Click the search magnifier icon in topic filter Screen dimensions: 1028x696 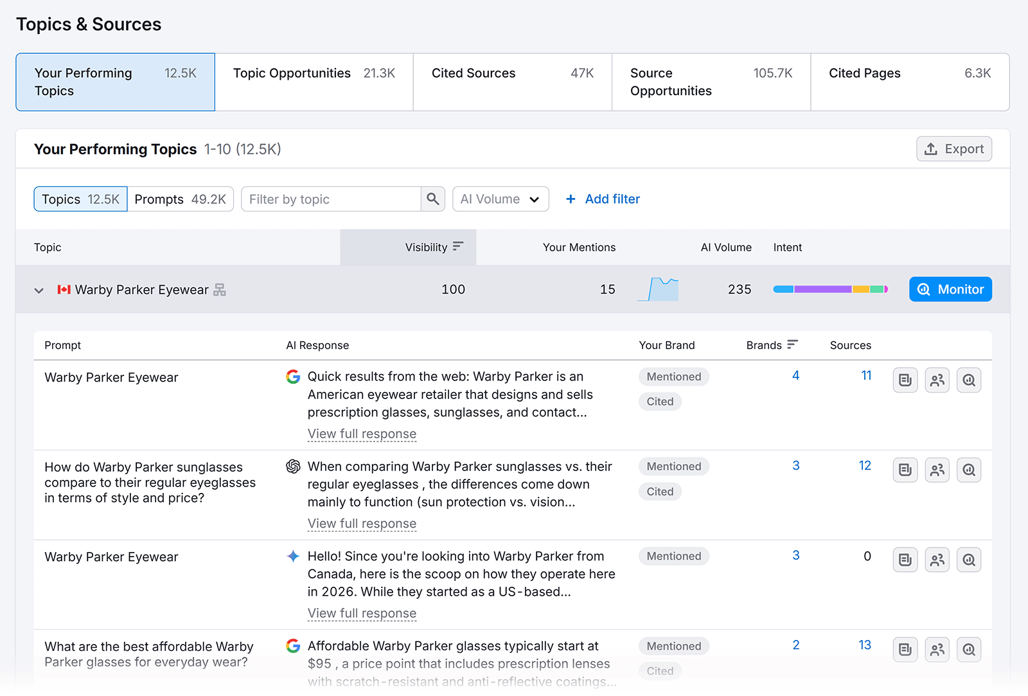(x=433, y=199)
